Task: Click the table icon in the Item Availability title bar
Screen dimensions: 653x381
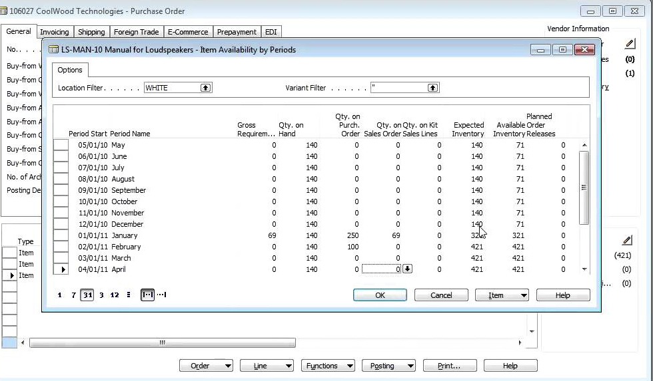Action: 53,50
